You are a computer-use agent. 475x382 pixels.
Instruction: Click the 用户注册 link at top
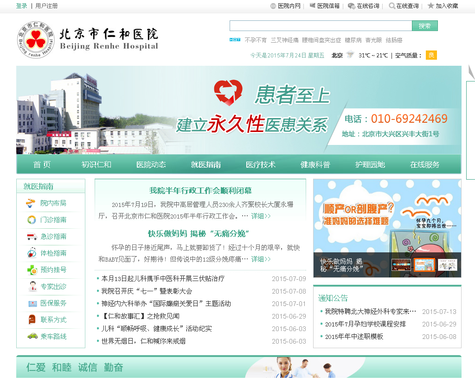coord(47,6)
